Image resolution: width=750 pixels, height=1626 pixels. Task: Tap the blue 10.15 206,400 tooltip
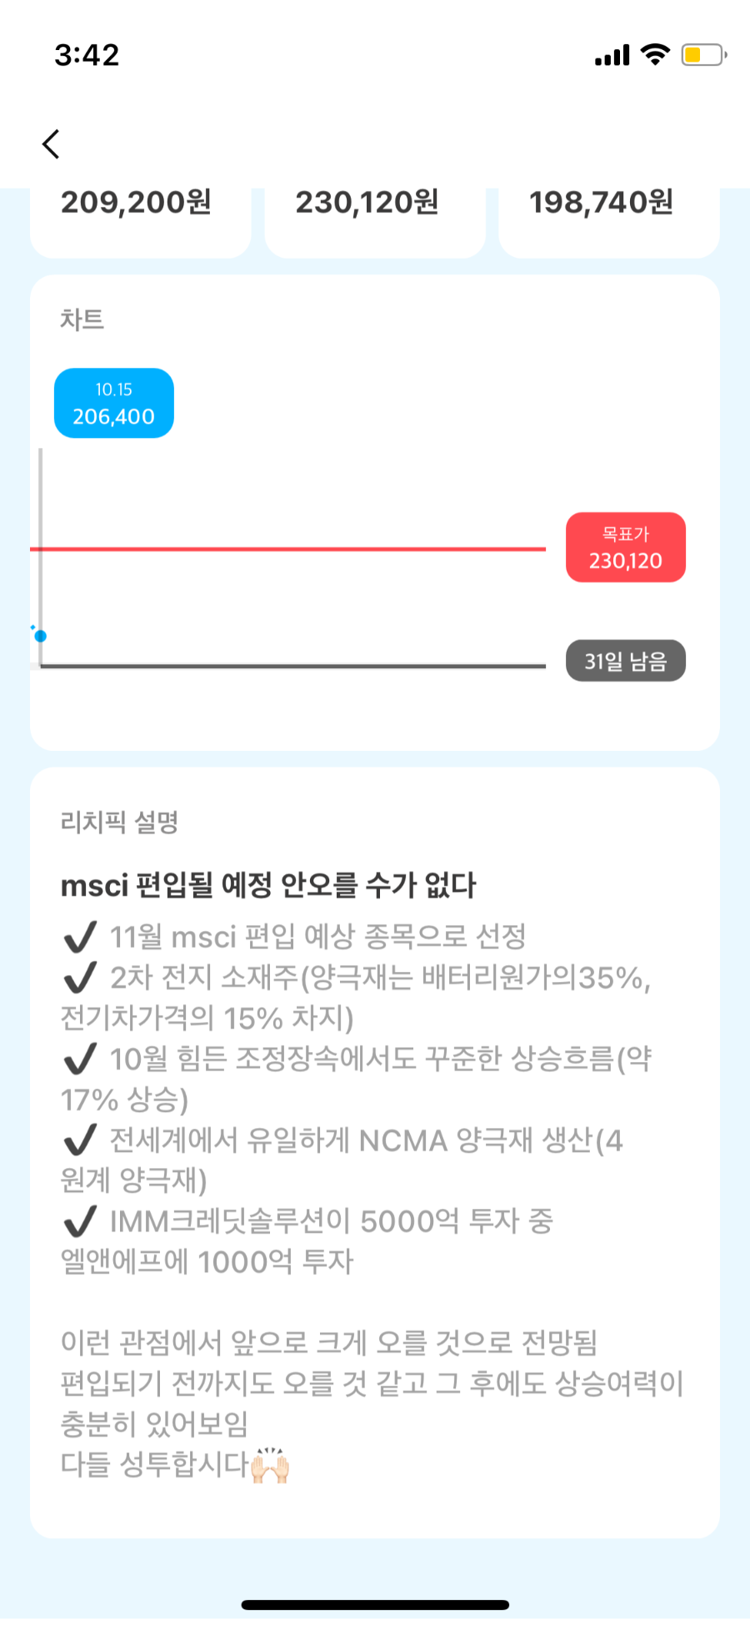tap(114, 403)
